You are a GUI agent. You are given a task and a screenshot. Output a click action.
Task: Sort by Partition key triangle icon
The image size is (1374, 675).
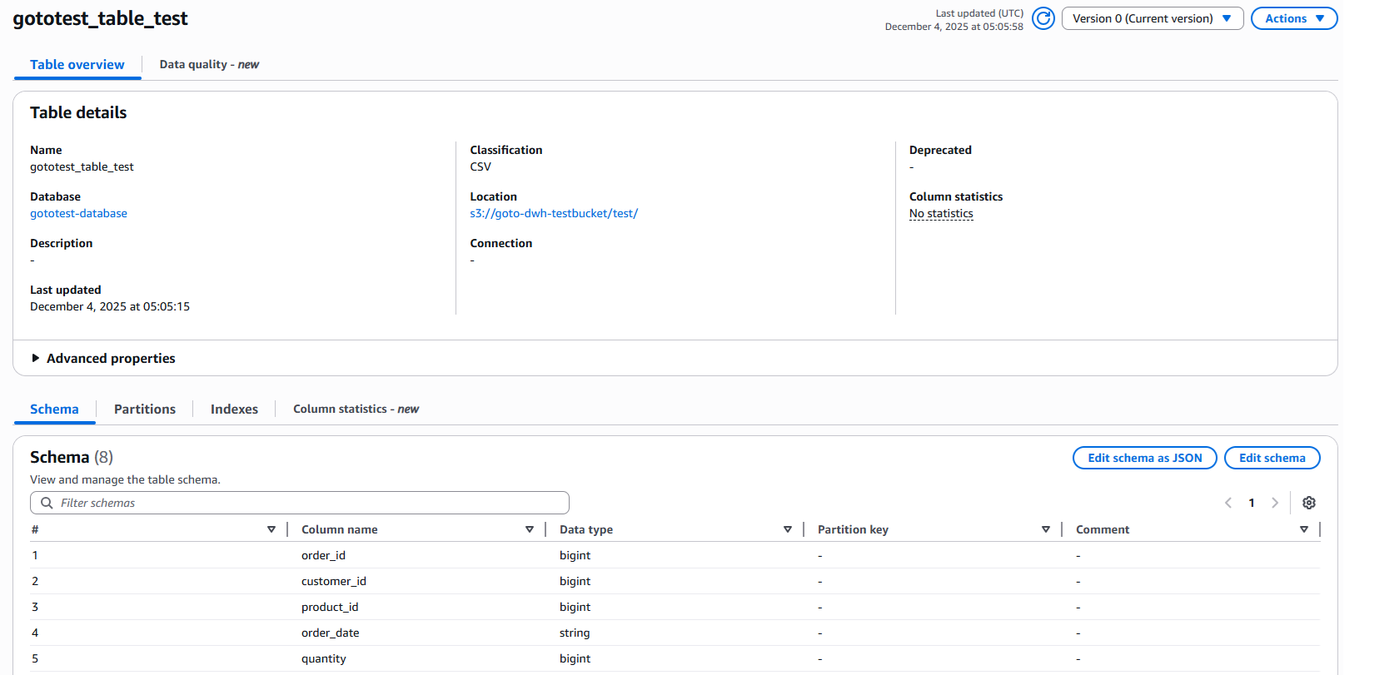(x=1045, y=529)
